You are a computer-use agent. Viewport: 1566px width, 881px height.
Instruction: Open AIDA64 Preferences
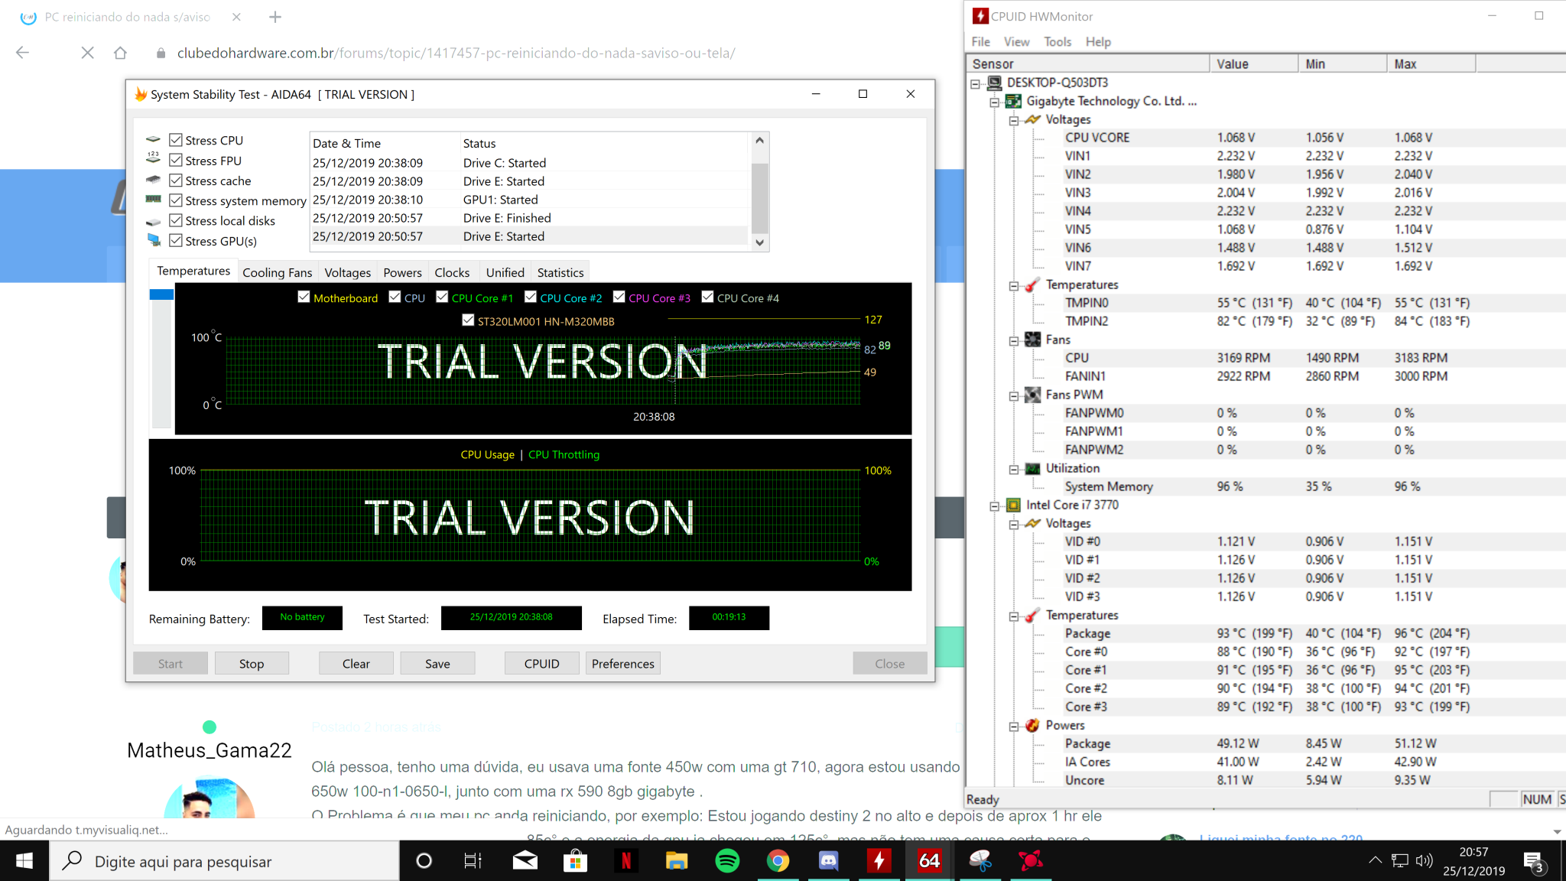(623, 663)
